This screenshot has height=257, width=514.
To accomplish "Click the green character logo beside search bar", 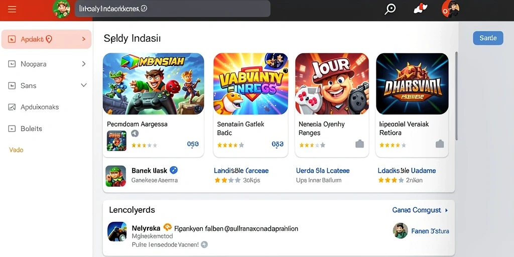I will [62, 9].
